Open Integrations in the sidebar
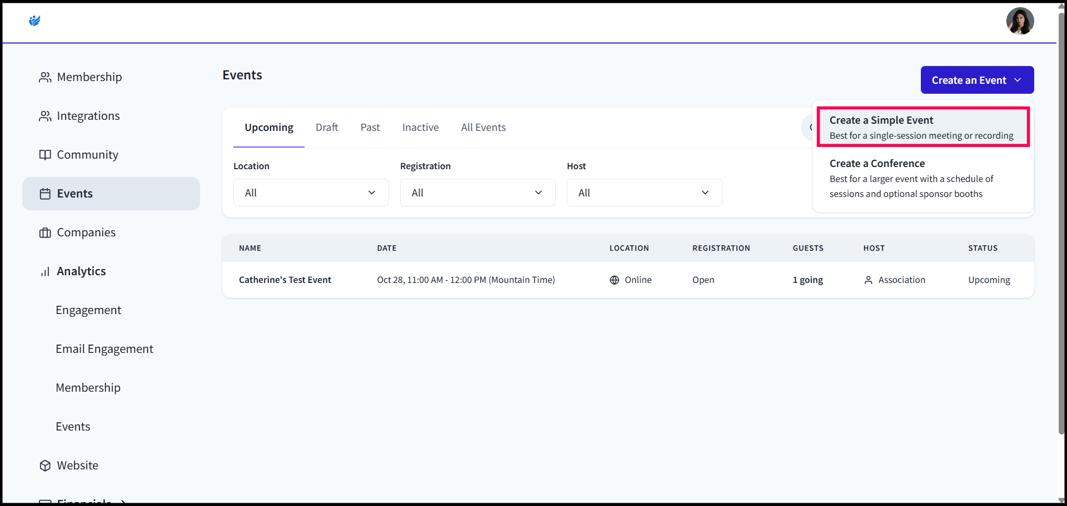The width and height of the screenshot is (1067, 506). click(111, 116)
